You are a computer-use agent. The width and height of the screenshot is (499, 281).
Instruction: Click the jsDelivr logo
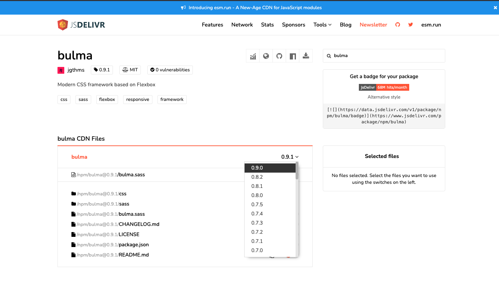(x=81, y=25)
